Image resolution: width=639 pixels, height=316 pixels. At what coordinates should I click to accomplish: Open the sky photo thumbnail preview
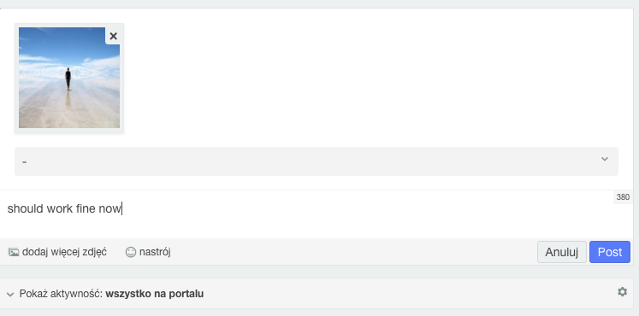69,78
